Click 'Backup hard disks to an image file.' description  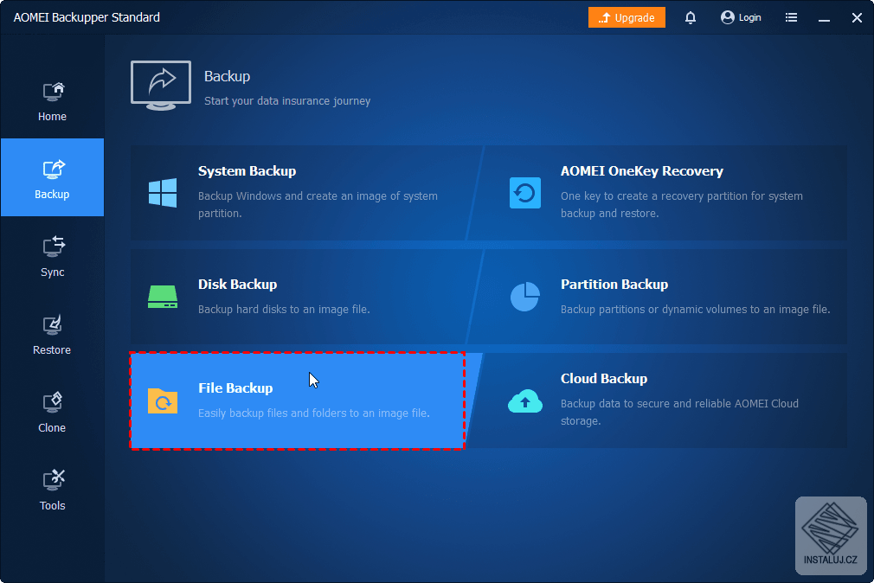284,310
